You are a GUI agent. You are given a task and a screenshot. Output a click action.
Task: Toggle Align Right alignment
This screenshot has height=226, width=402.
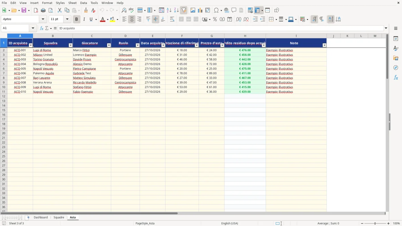[139, 19]
